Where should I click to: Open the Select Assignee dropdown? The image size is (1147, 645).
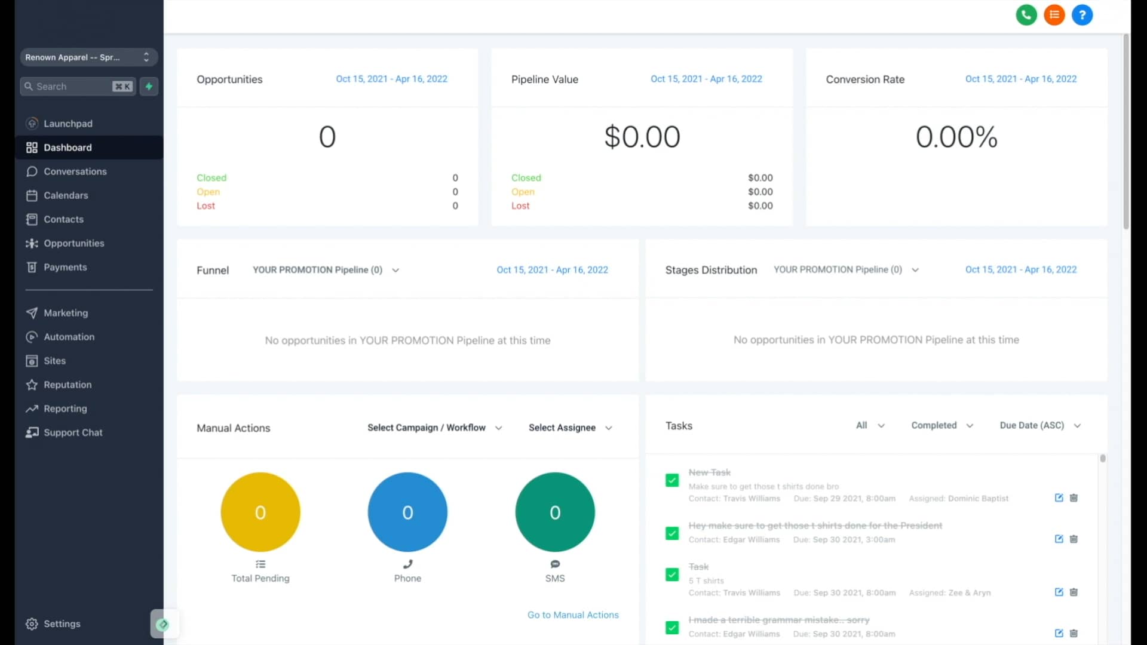[569, 428]
